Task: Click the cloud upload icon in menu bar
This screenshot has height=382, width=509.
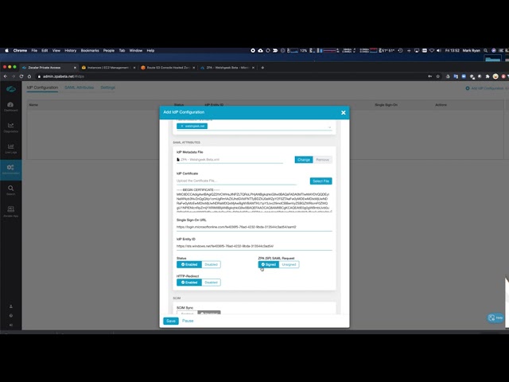Action: click(x=260, y=50)
